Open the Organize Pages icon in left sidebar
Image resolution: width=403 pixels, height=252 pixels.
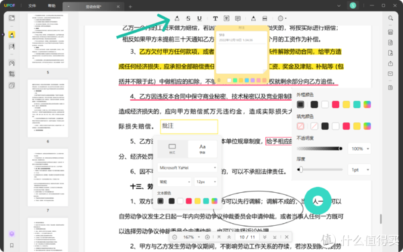pyautogui.click(x=11, y=63)
